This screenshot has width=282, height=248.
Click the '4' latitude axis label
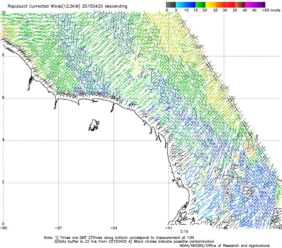tap(3, 140)
